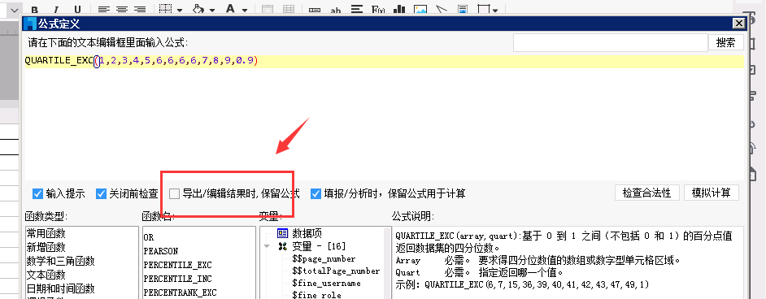The height and width of the screenshot is (299, 766).
Task: Select the $fine_username variable
Action: tap(326, 283)
